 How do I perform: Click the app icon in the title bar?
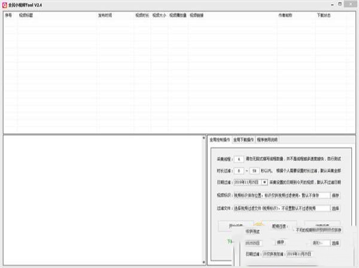point(5,5)
